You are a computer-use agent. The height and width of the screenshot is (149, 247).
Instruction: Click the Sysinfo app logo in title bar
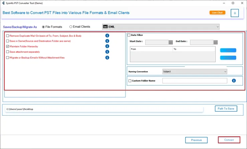3,3
